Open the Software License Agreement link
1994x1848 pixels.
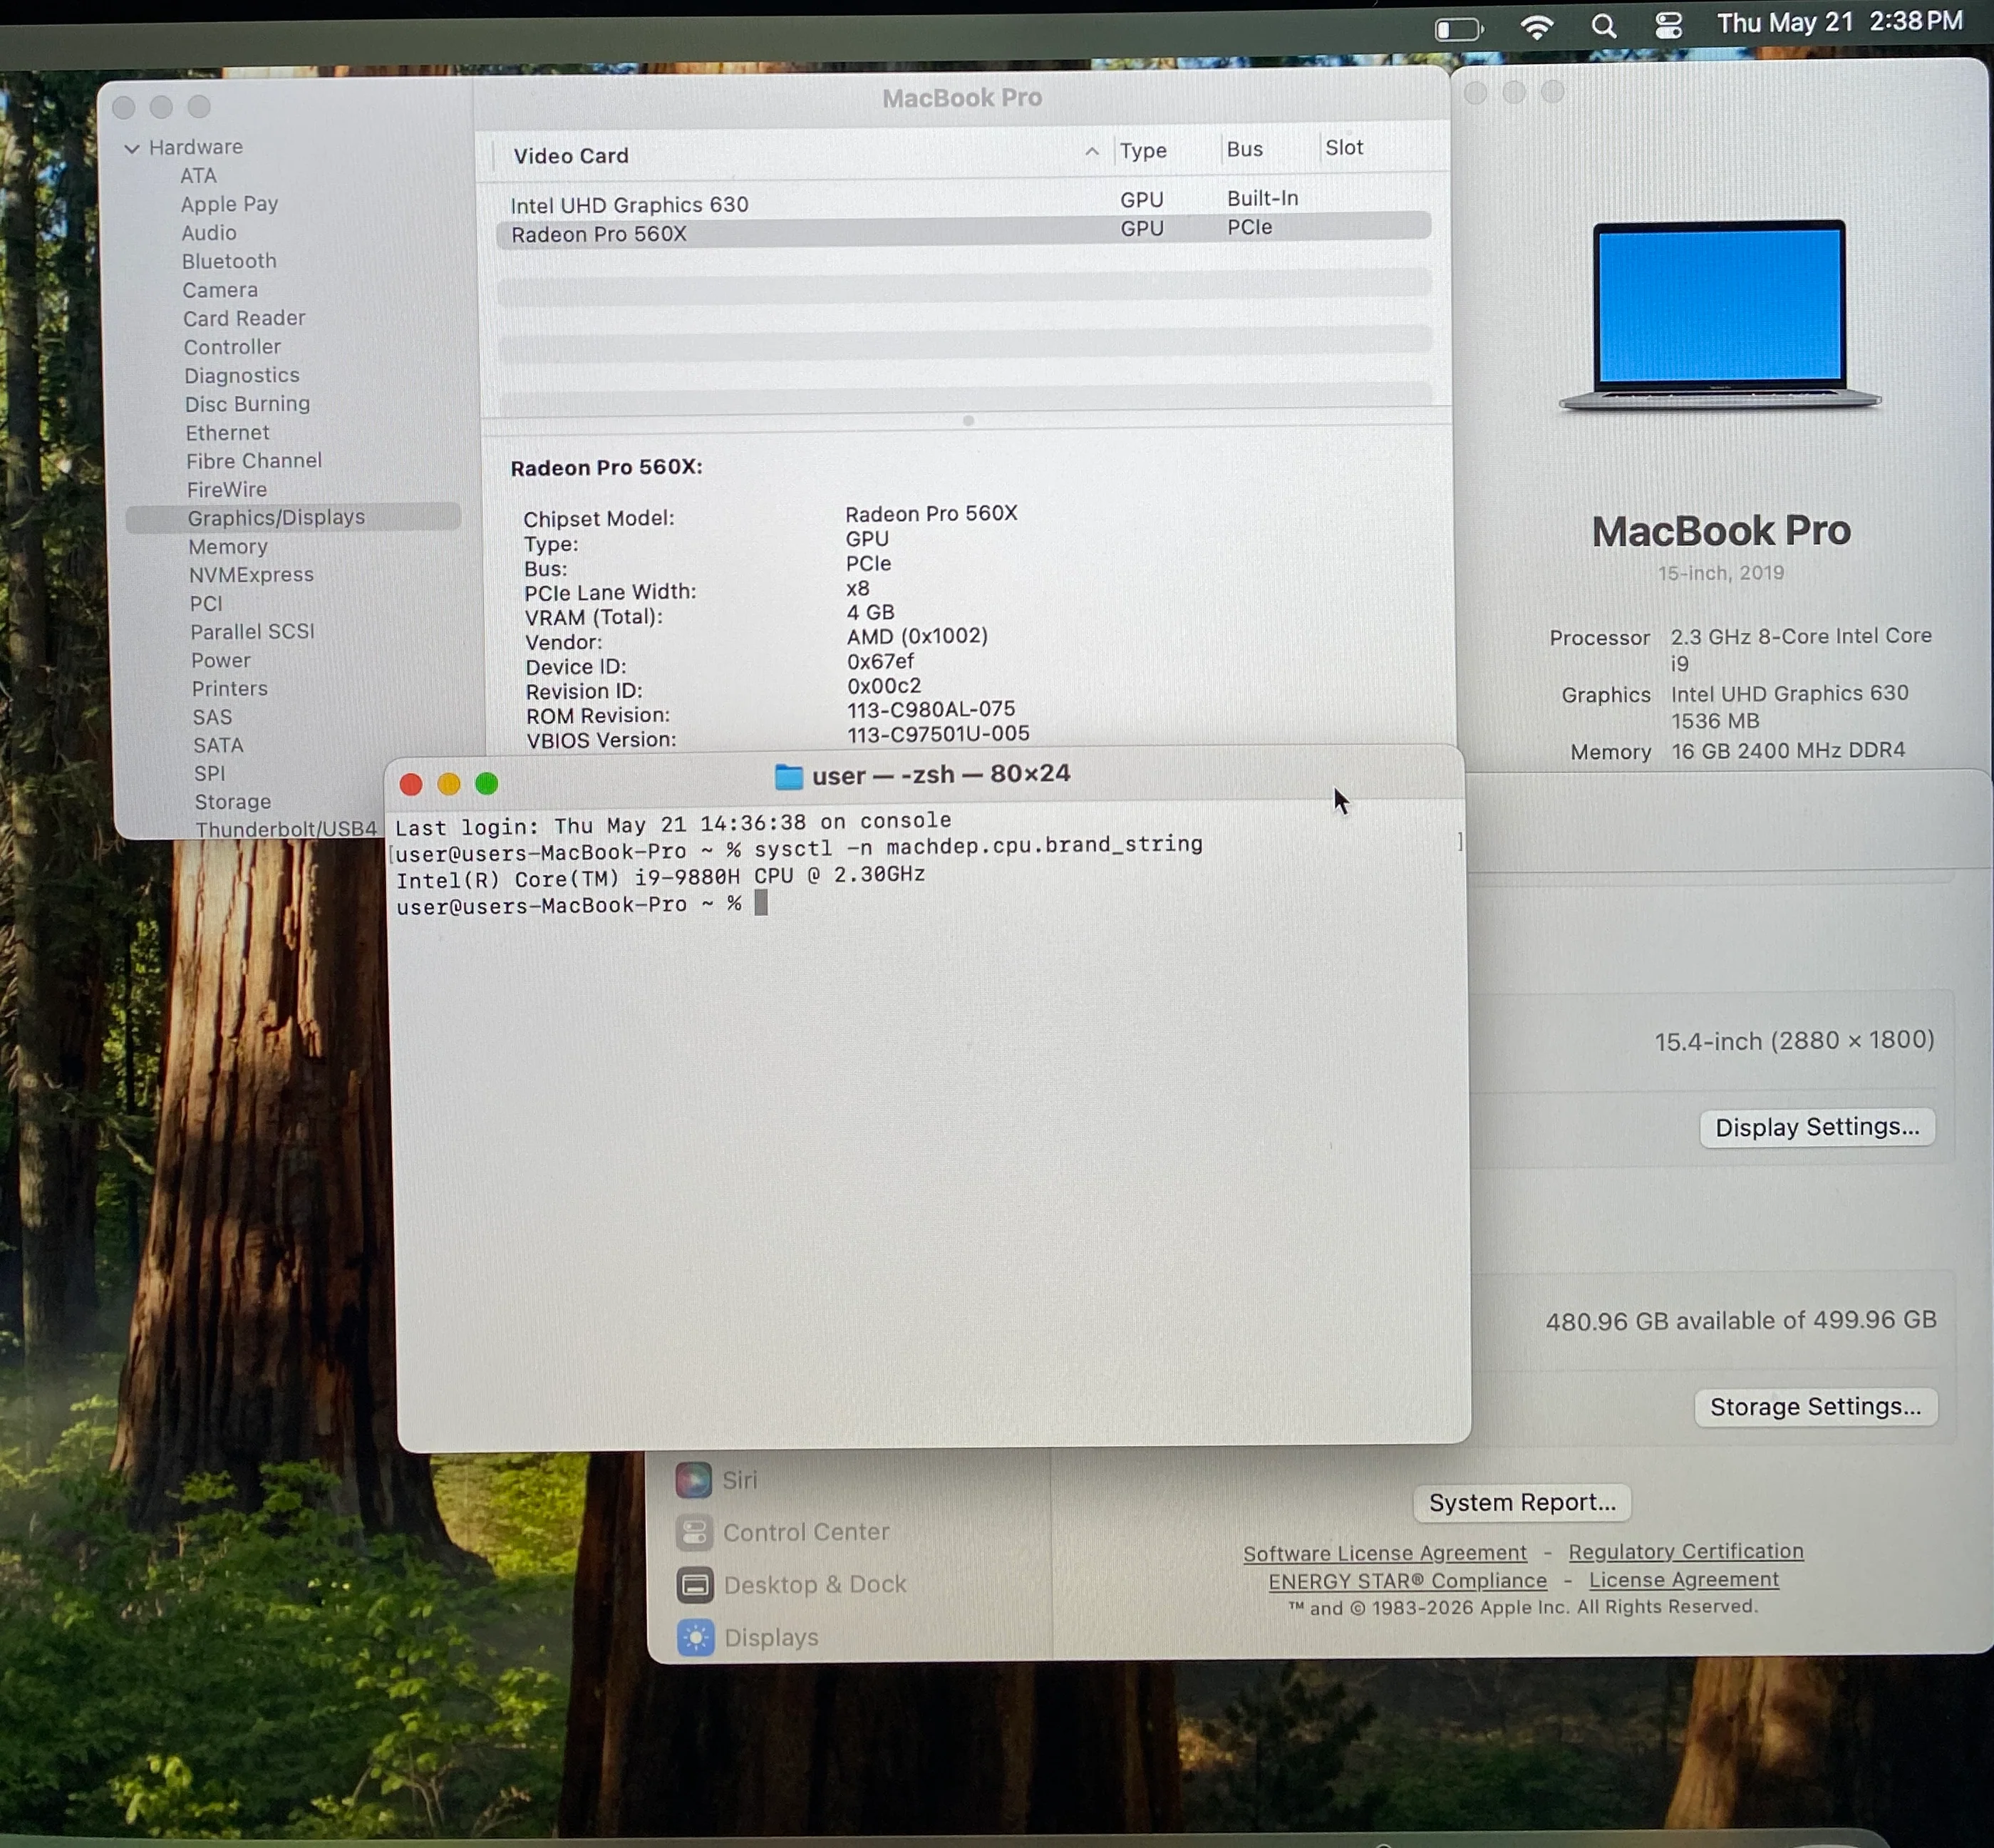1385,1553
